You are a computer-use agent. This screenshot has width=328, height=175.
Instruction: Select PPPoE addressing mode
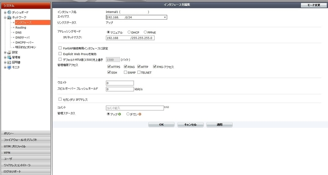pyautogui.click(x=145, y=32)
